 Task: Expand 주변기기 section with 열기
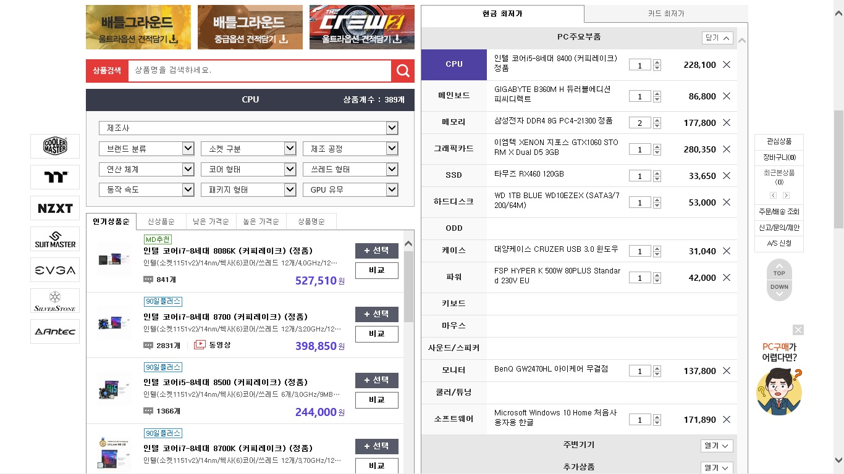pos(717,446)
